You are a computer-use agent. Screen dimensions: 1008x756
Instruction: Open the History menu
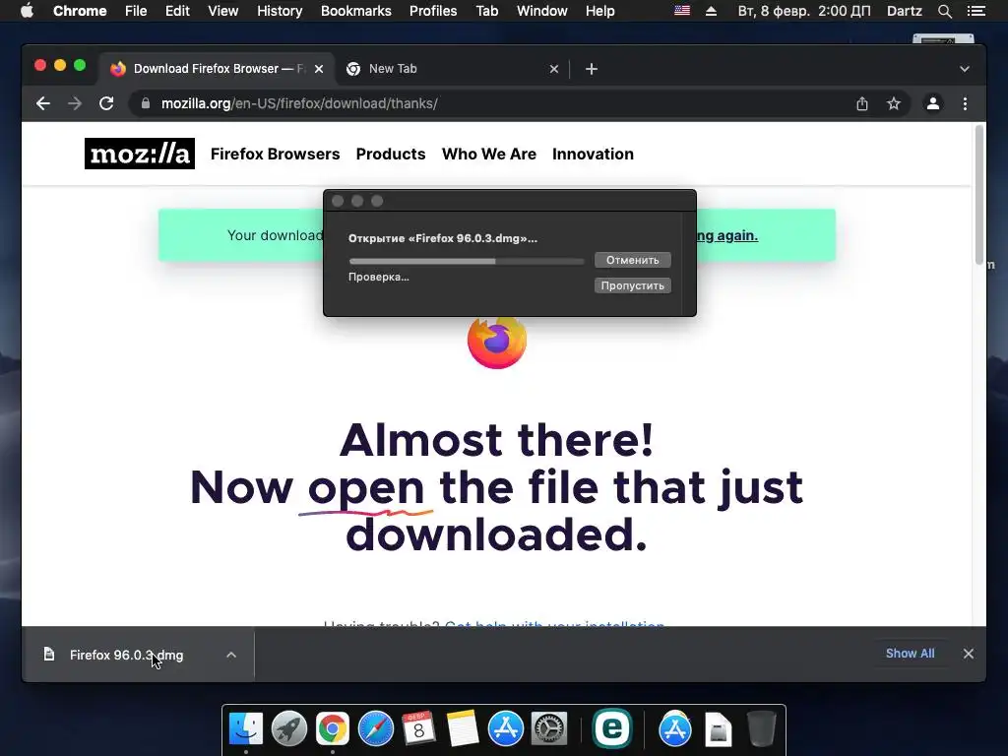(280, 11)
